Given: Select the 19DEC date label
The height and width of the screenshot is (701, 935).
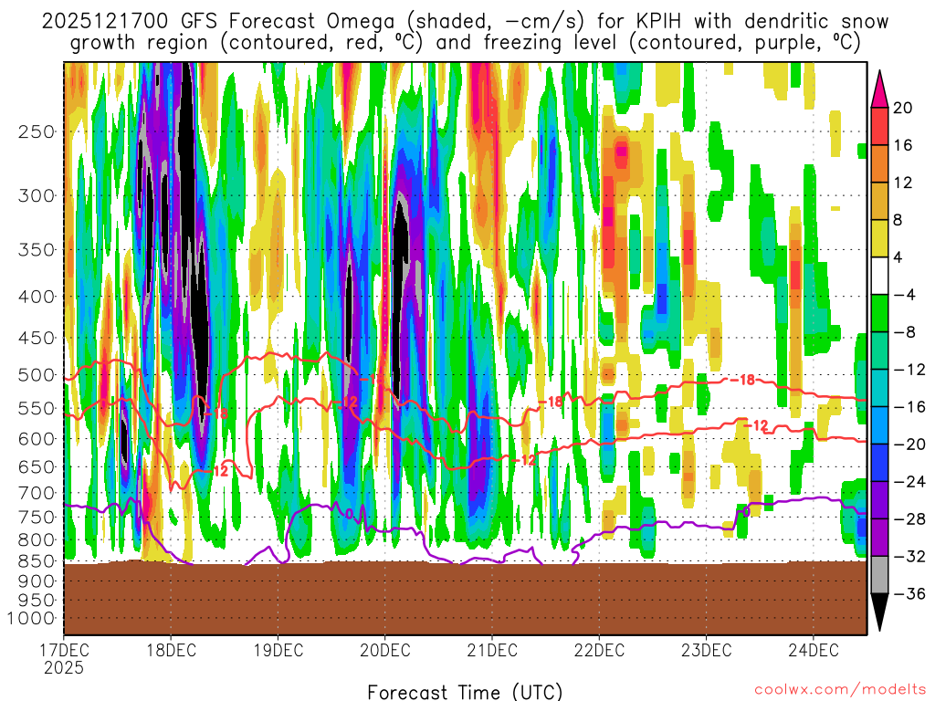Looking at the screenshot, I should (x=278, y=650).
